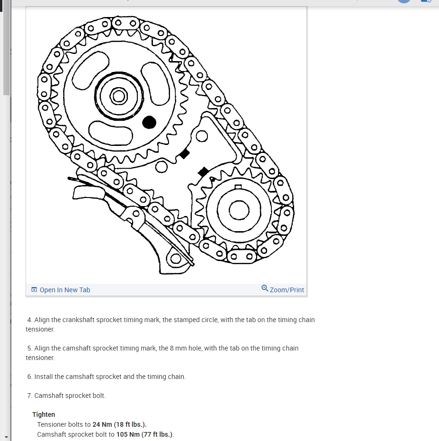Click the left panel scrollbar thumb

coord(6,48)
